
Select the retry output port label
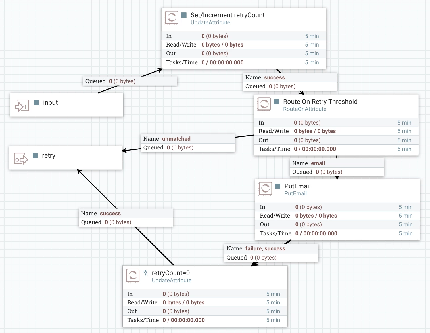click(49, 156)
